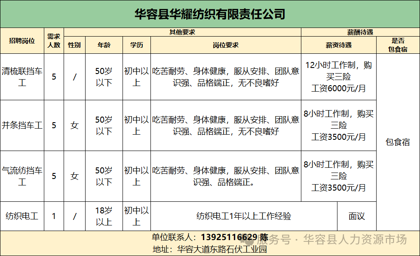Click the 岗位要求 column header

(226, 45)
